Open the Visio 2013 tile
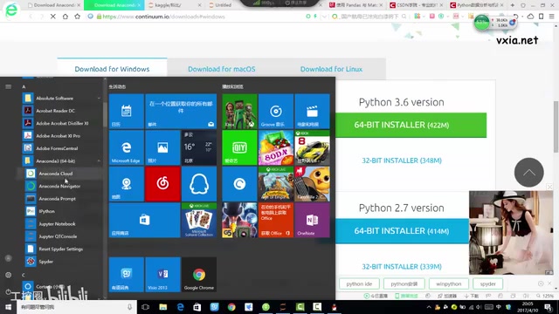The height and width of the screenshot is (314, 559). click(x=162, y=275)
